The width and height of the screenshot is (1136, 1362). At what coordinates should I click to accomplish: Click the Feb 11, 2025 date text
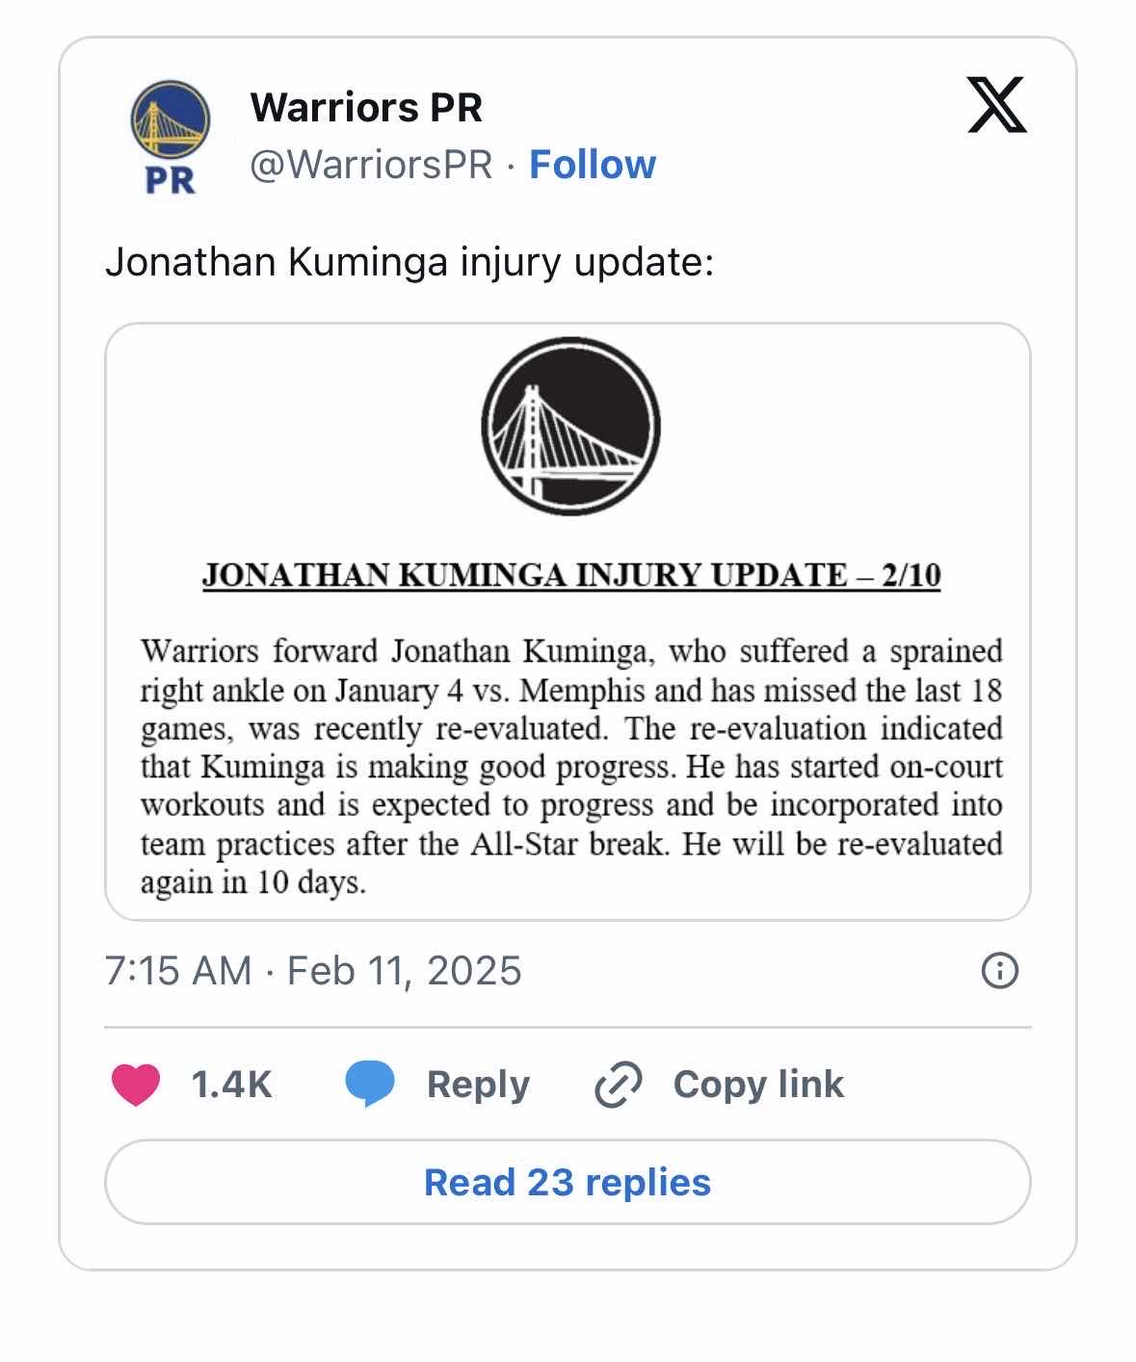coord(404,970)
